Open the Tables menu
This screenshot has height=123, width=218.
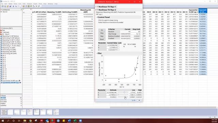point(11,4)
